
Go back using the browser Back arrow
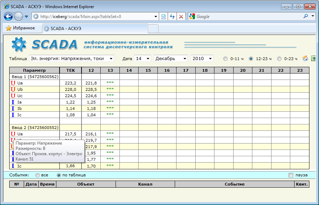pos(9,17)
